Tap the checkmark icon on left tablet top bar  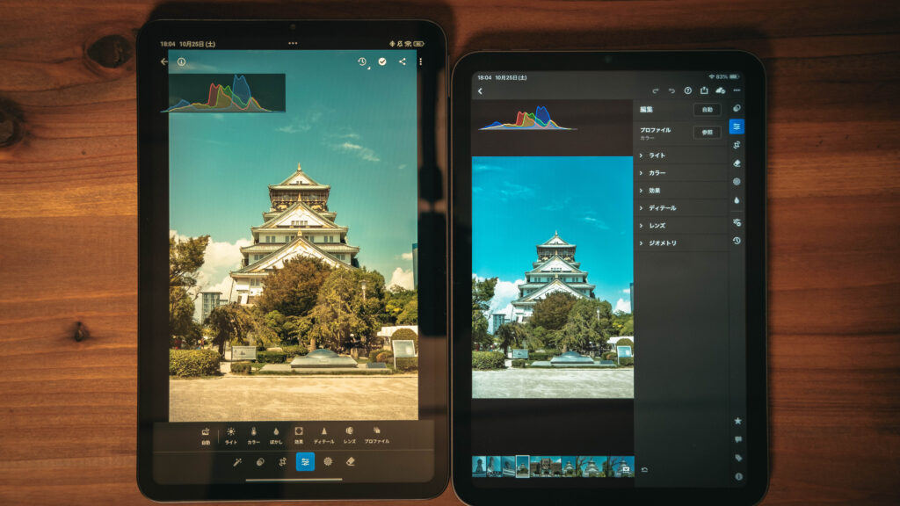(382, 62)
